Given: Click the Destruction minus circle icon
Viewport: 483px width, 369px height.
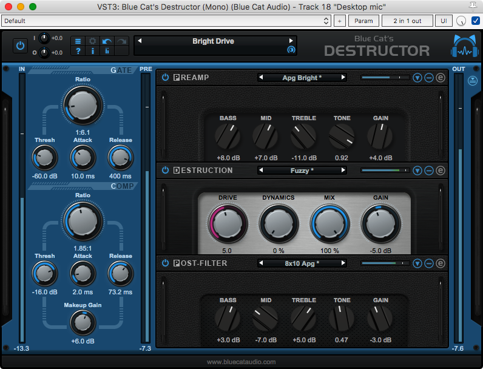Looking at the screenshot, I should (x=429, y=171).
